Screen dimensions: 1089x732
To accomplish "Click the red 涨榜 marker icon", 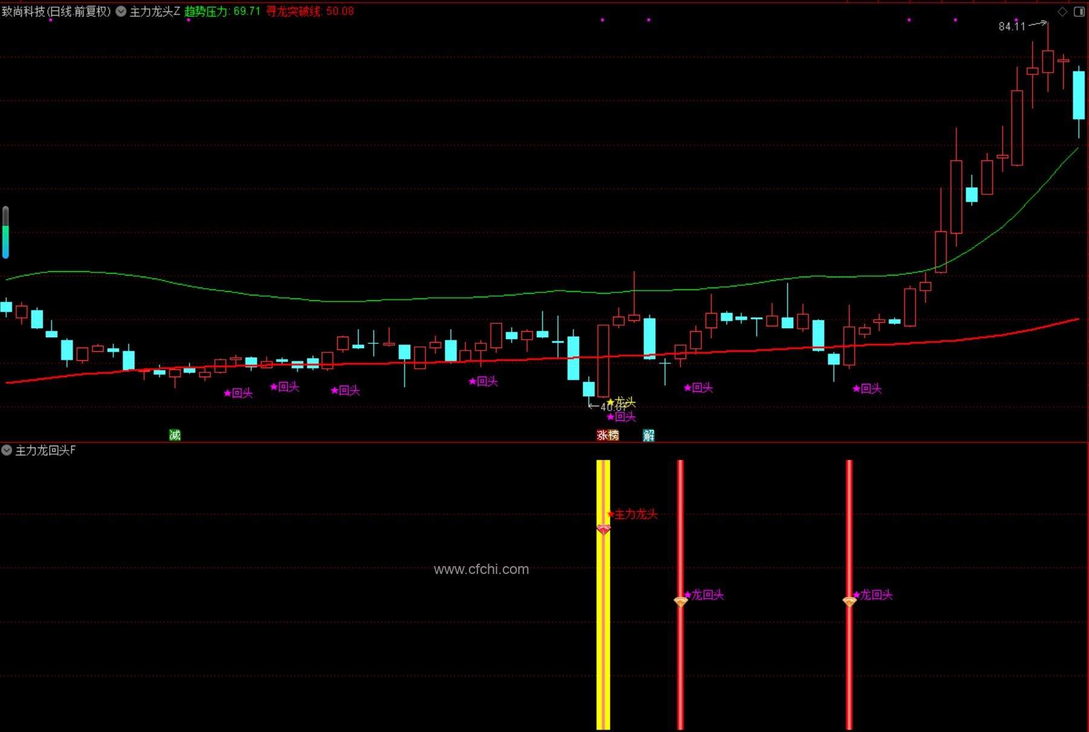I will [x=607, y=435].
